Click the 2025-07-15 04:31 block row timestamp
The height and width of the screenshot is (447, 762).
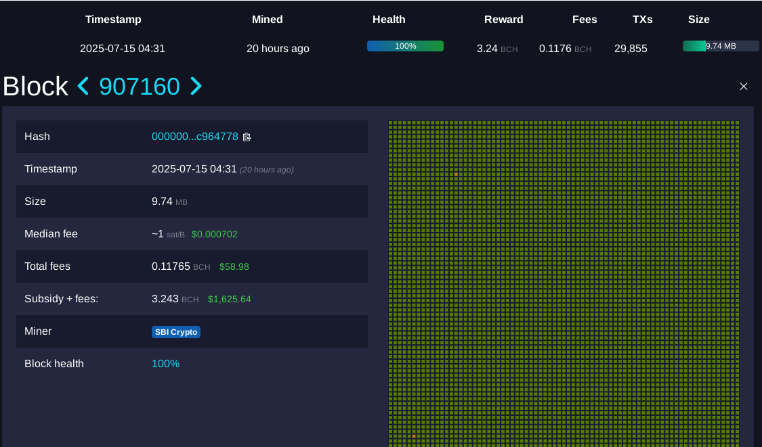click(x=123, y=49)
